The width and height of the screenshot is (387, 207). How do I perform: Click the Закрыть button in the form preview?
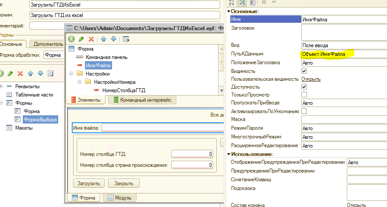(x=124, y=183)
